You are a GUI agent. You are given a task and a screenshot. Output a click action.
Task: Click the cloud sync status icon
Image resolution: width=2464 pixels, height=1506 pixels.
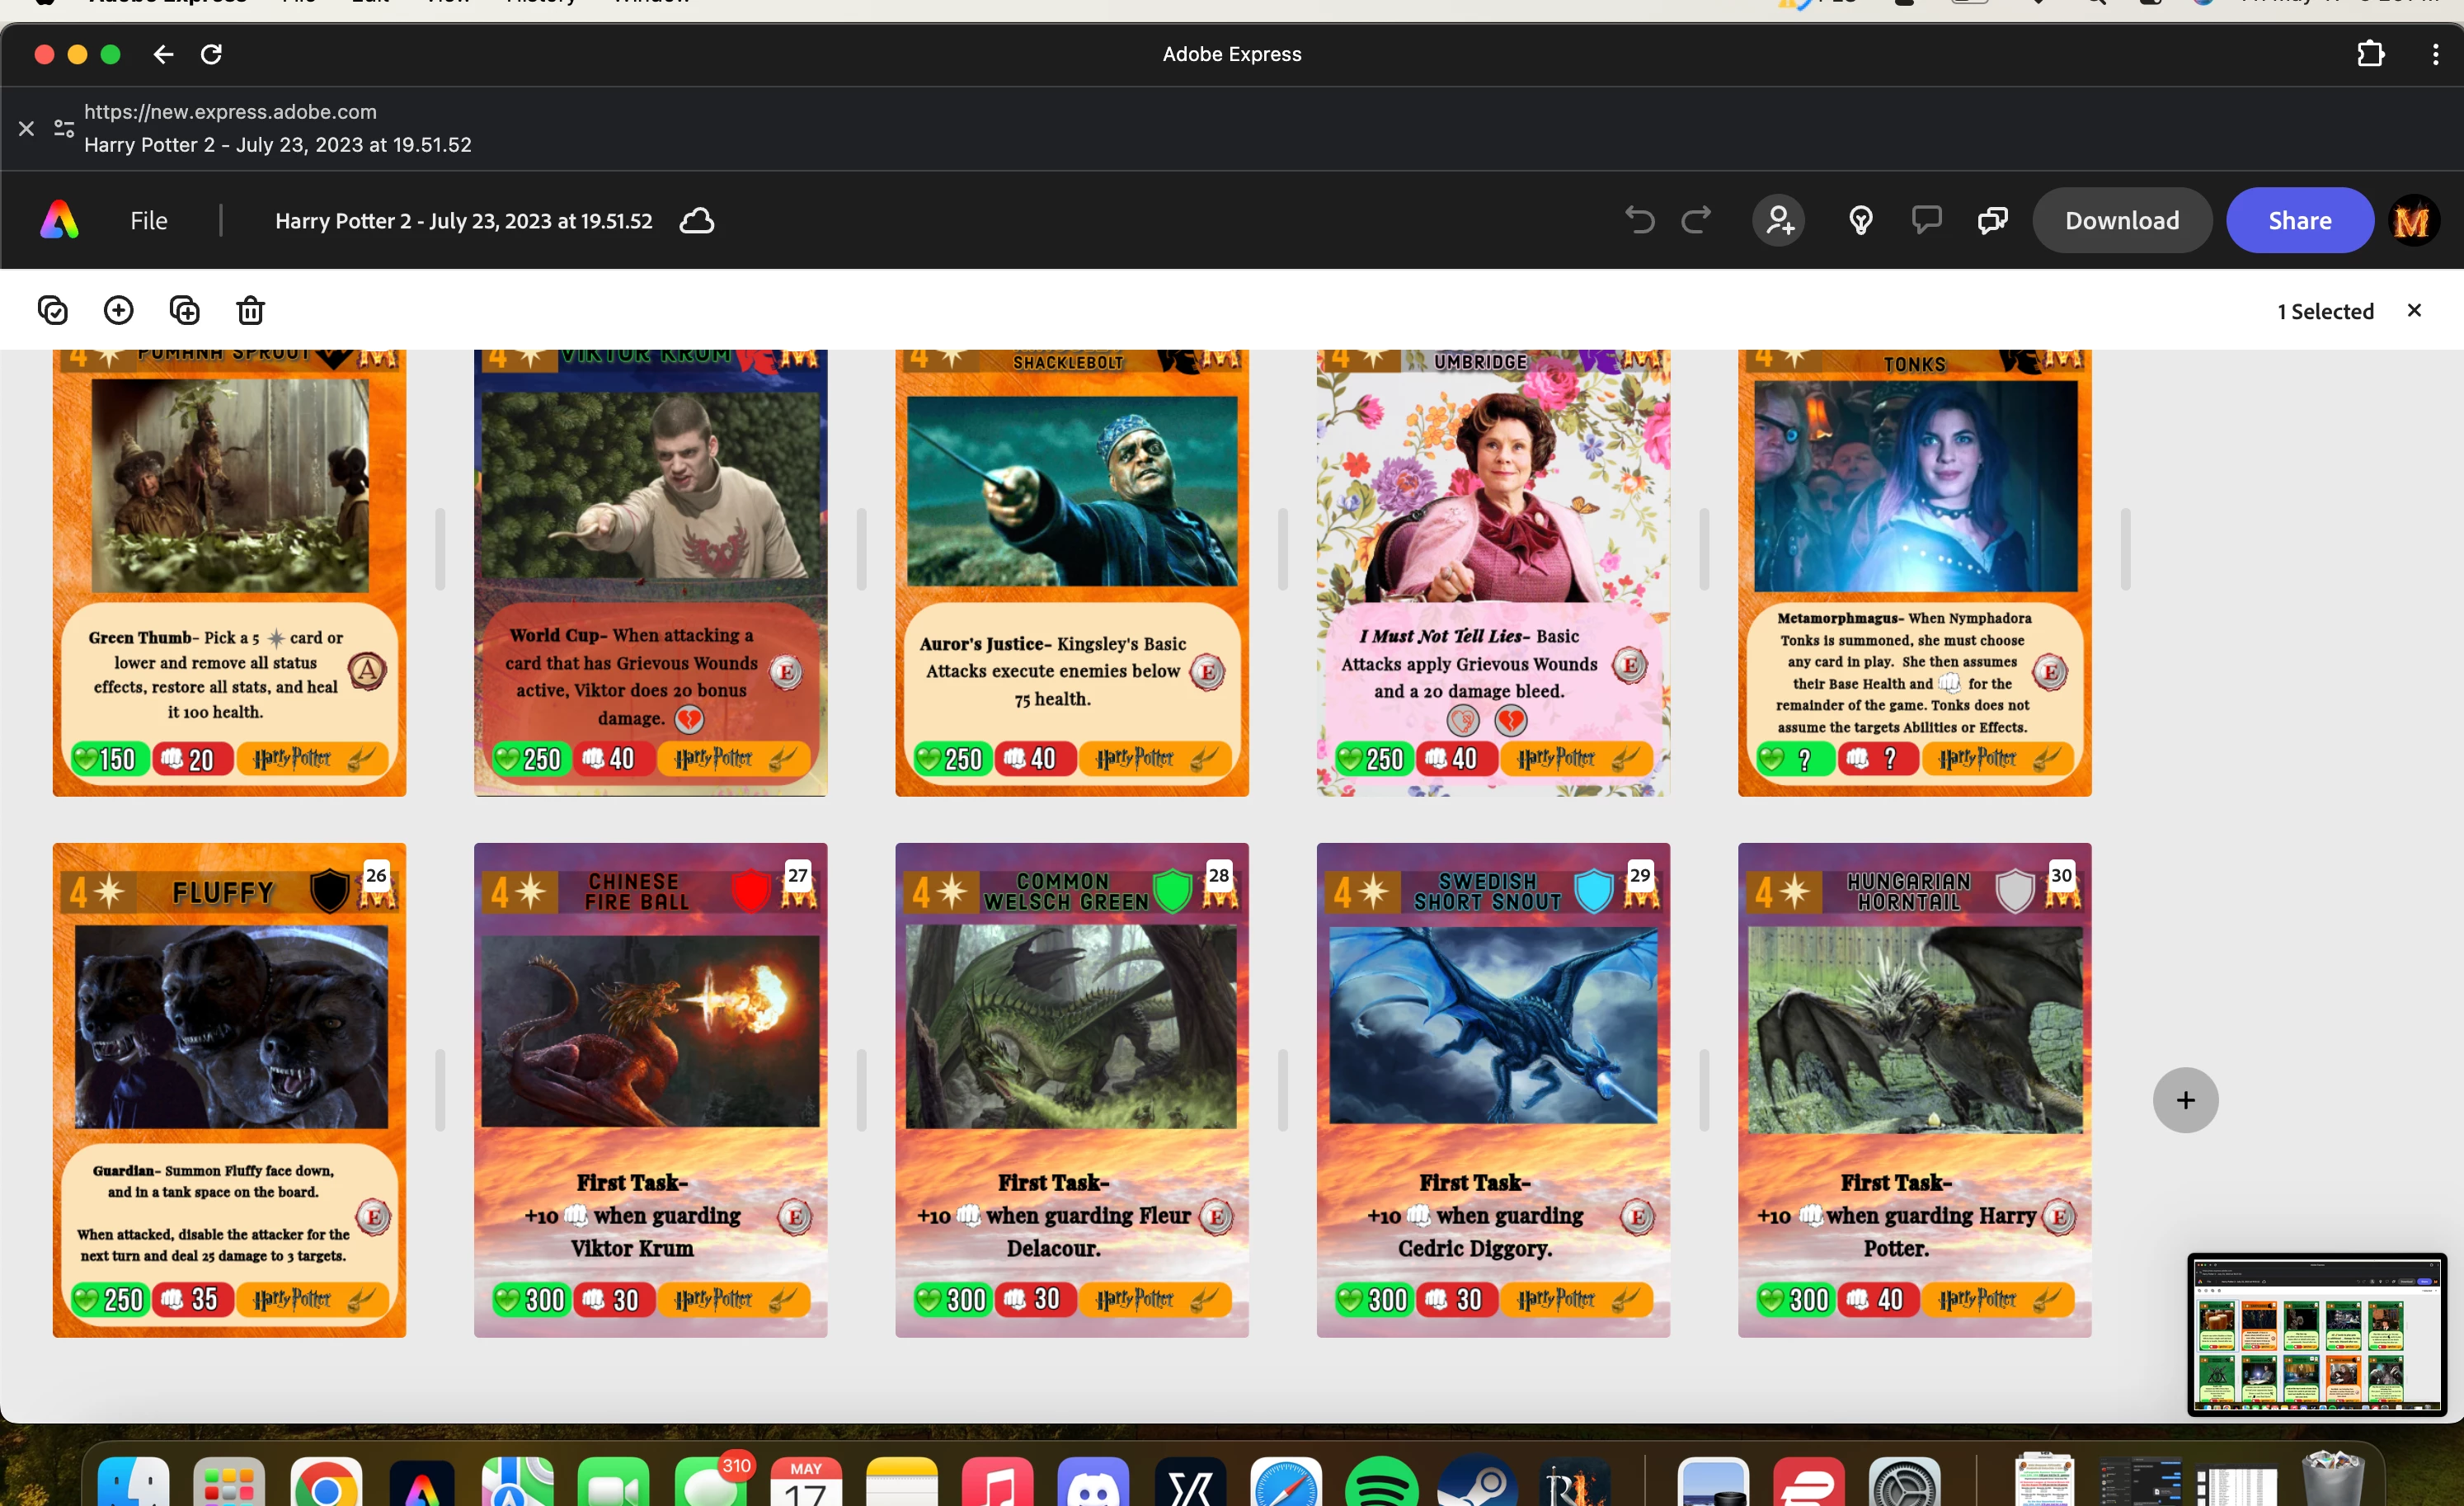click(x=697, y=221)
